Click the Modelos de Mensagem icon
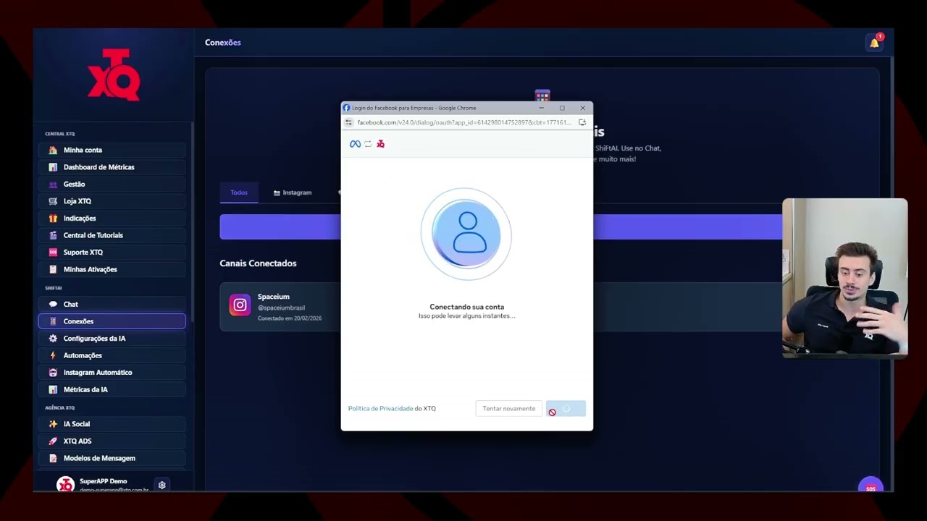927x521 pixels. [x=53, y=458]
